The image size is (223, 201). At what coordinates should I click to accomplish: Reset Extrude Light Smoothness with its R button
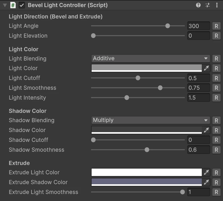[x=216, y=192]
